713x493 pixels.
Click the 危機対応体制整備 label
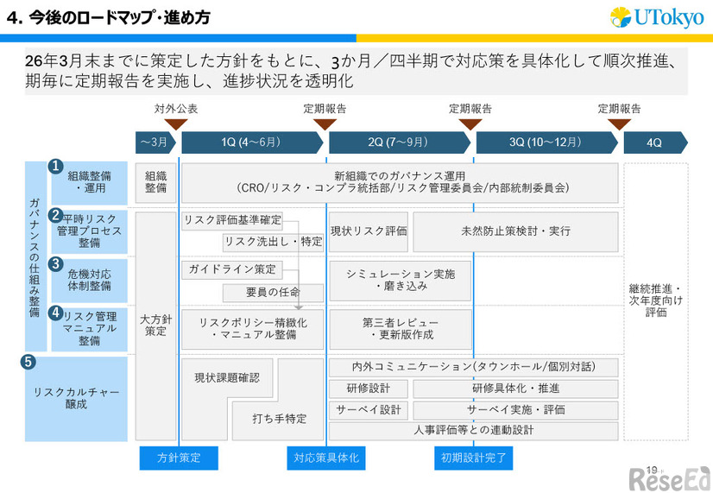[x=89, y=281]
